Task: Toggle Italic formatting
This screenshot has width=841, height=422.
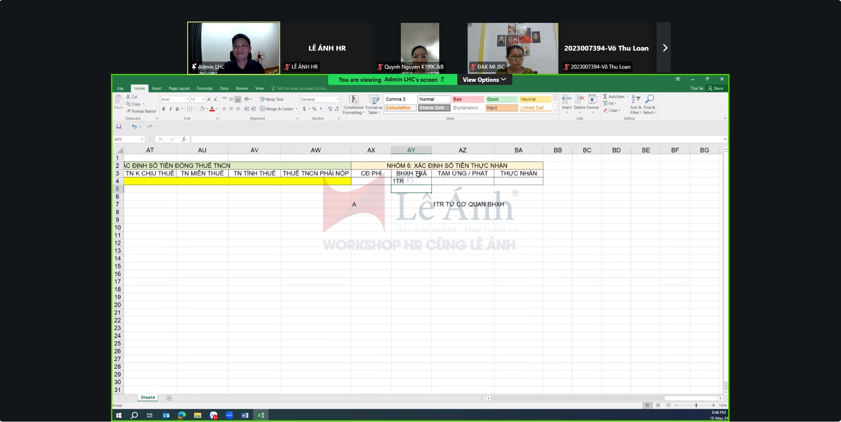Action: point(170,109)
